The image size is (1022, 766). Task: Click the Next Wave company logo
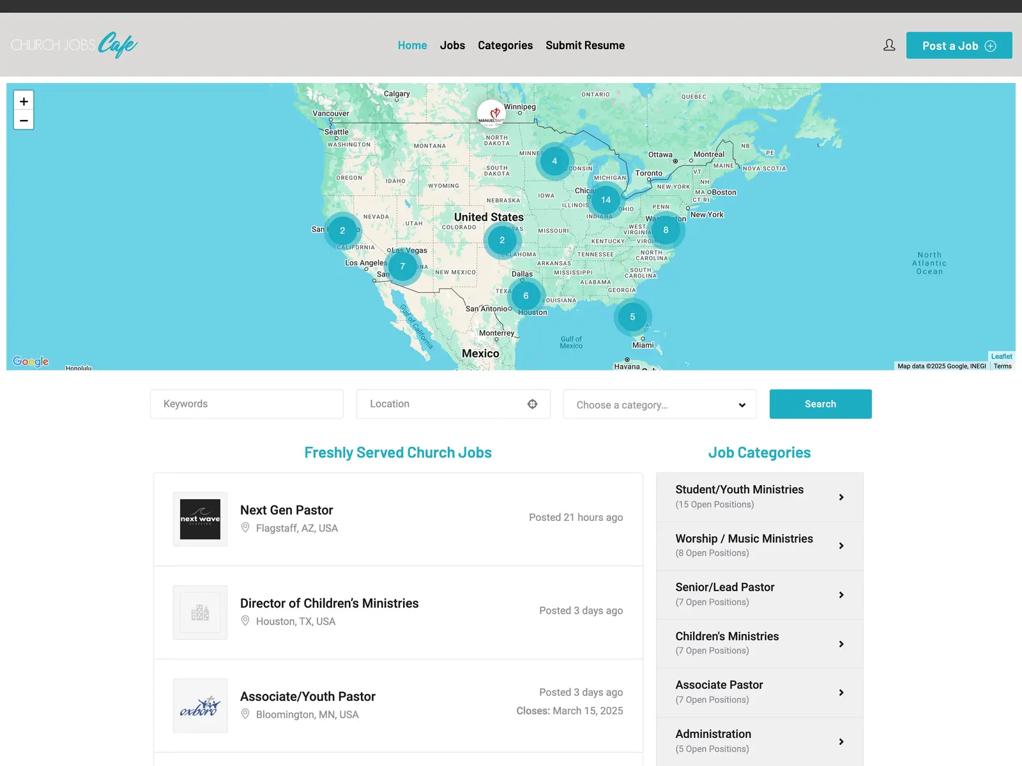point(200,519)
